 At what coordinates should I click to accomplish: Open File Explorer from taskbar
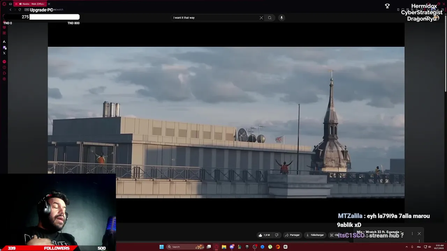click(224, 247)
